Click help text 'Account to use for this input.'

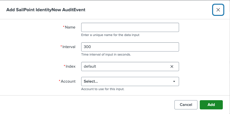click(x=103, y=89)
